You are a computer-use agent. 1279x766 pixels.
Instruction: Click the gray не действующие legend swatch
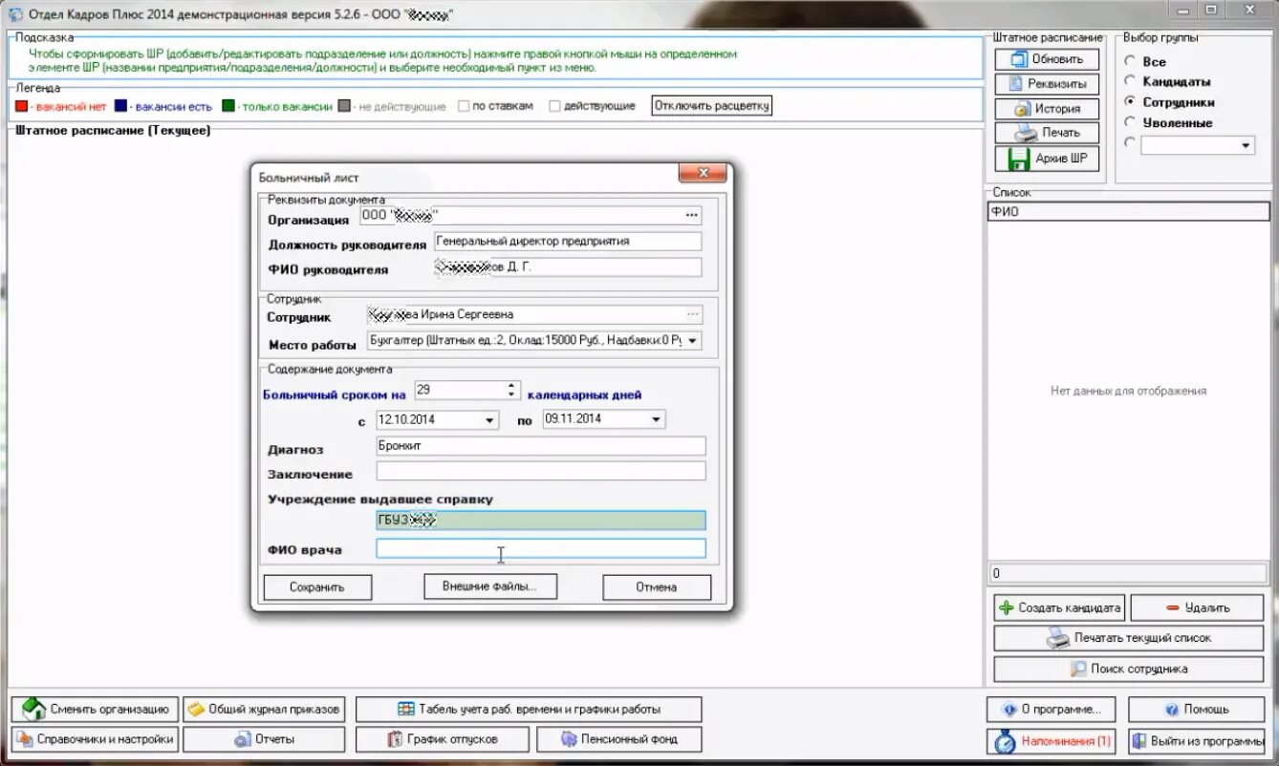345,106
